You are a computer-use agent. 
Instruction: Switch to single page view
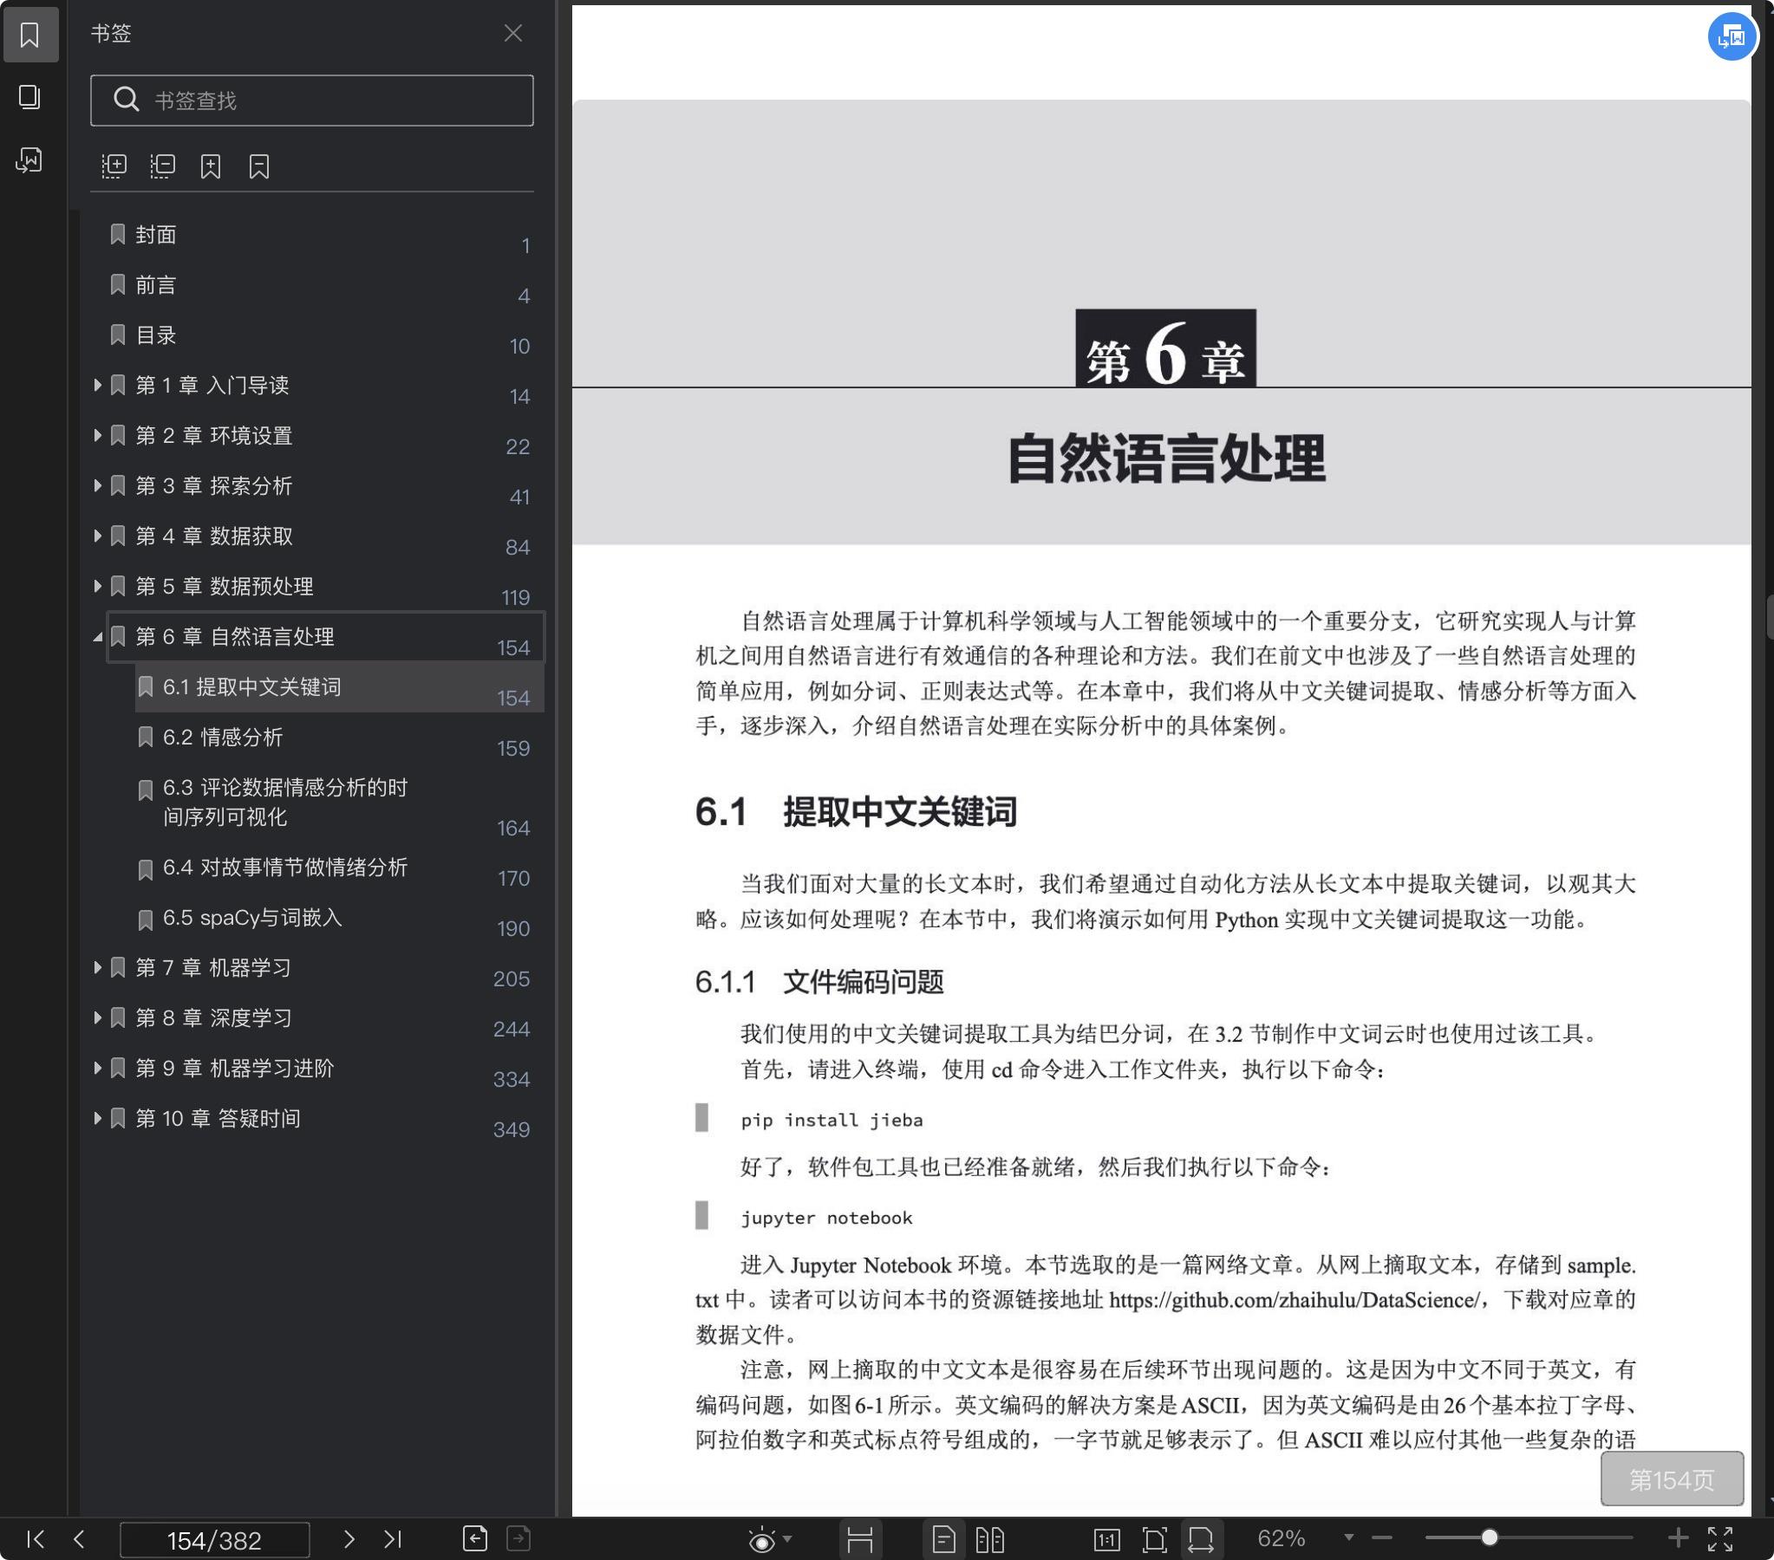coord(943,1538)
